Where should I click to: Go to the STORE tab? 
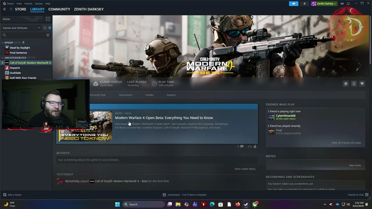click(21, 9)
